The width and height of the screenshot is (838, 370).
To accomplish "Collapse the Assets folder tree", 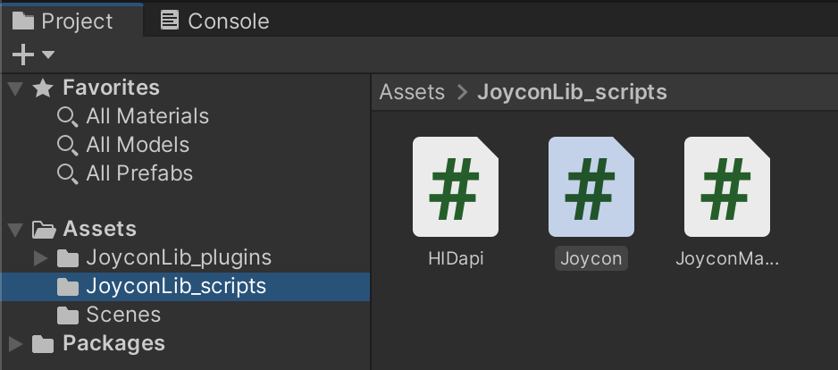I will coord(15,230).
